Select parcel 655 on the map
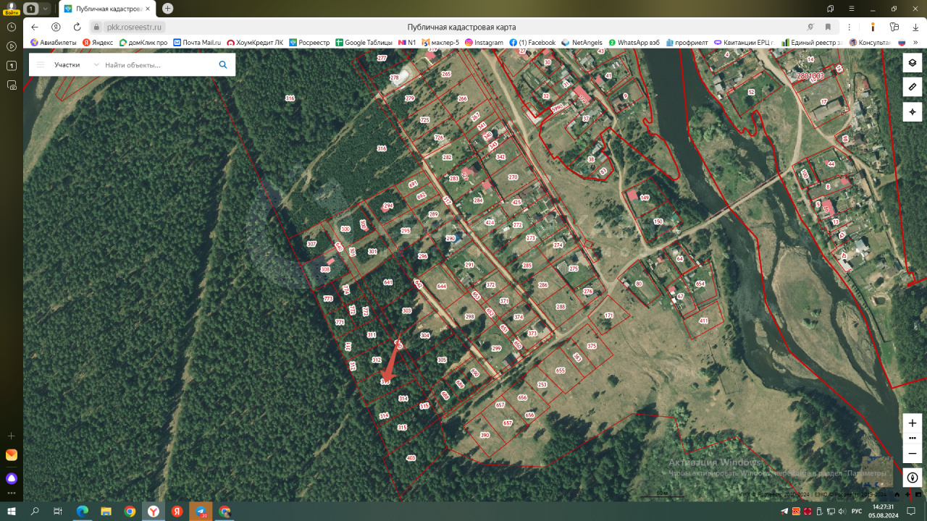927x521 pixels. point(560,370)
